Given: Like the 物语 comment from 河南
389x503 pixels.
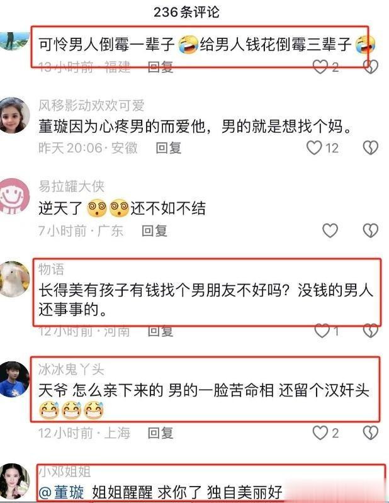Looking at the screenshot, I should point(322,331).
